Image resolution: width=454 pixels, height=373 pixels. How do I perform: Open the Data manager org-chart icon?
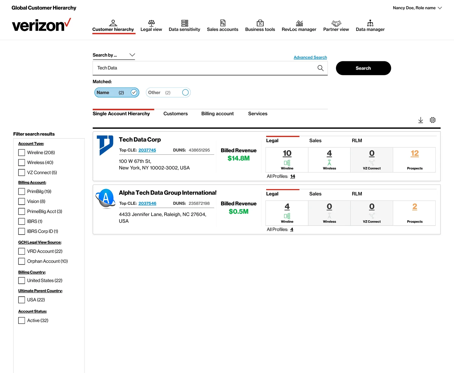coord(370,23)
